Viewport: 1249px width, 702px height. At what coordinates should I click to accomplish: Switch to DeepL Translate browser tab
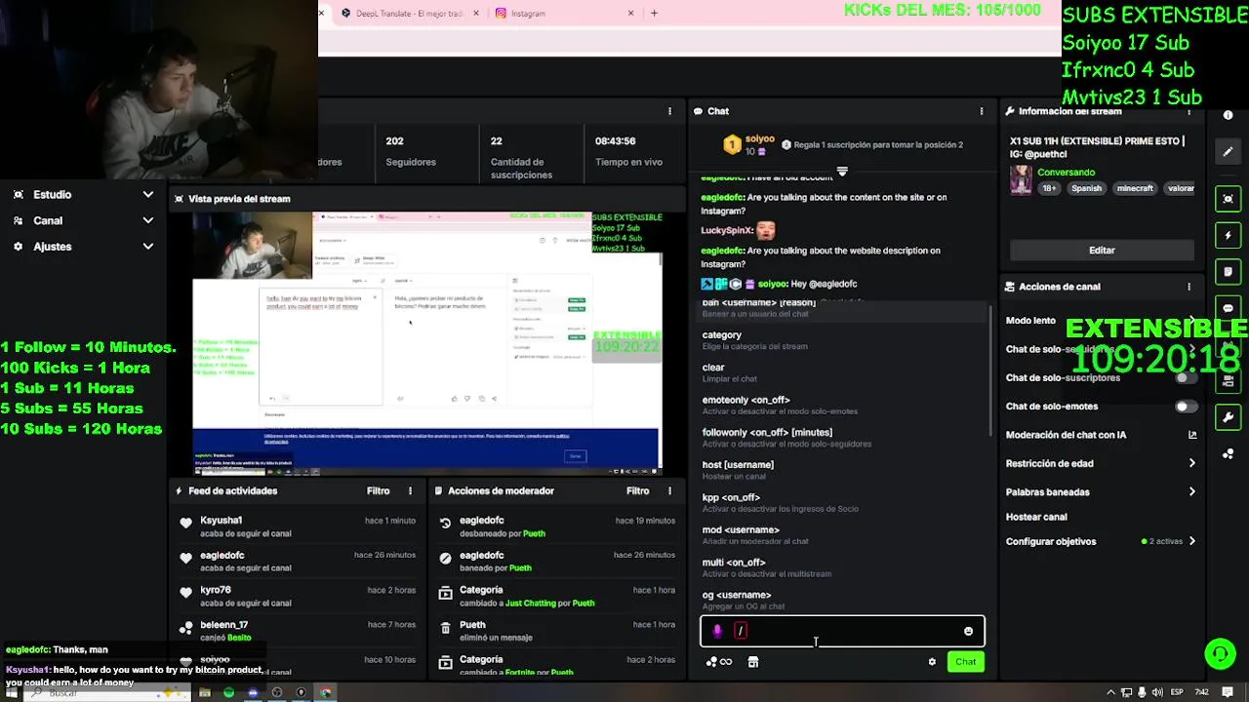point(410,14)
